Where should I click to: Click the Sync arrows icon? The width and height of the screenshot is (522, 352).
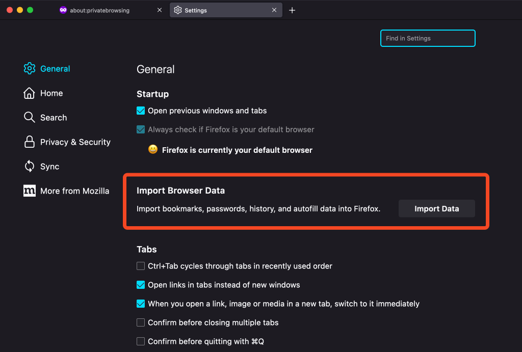pyautogui.click(x=30, y=167)
